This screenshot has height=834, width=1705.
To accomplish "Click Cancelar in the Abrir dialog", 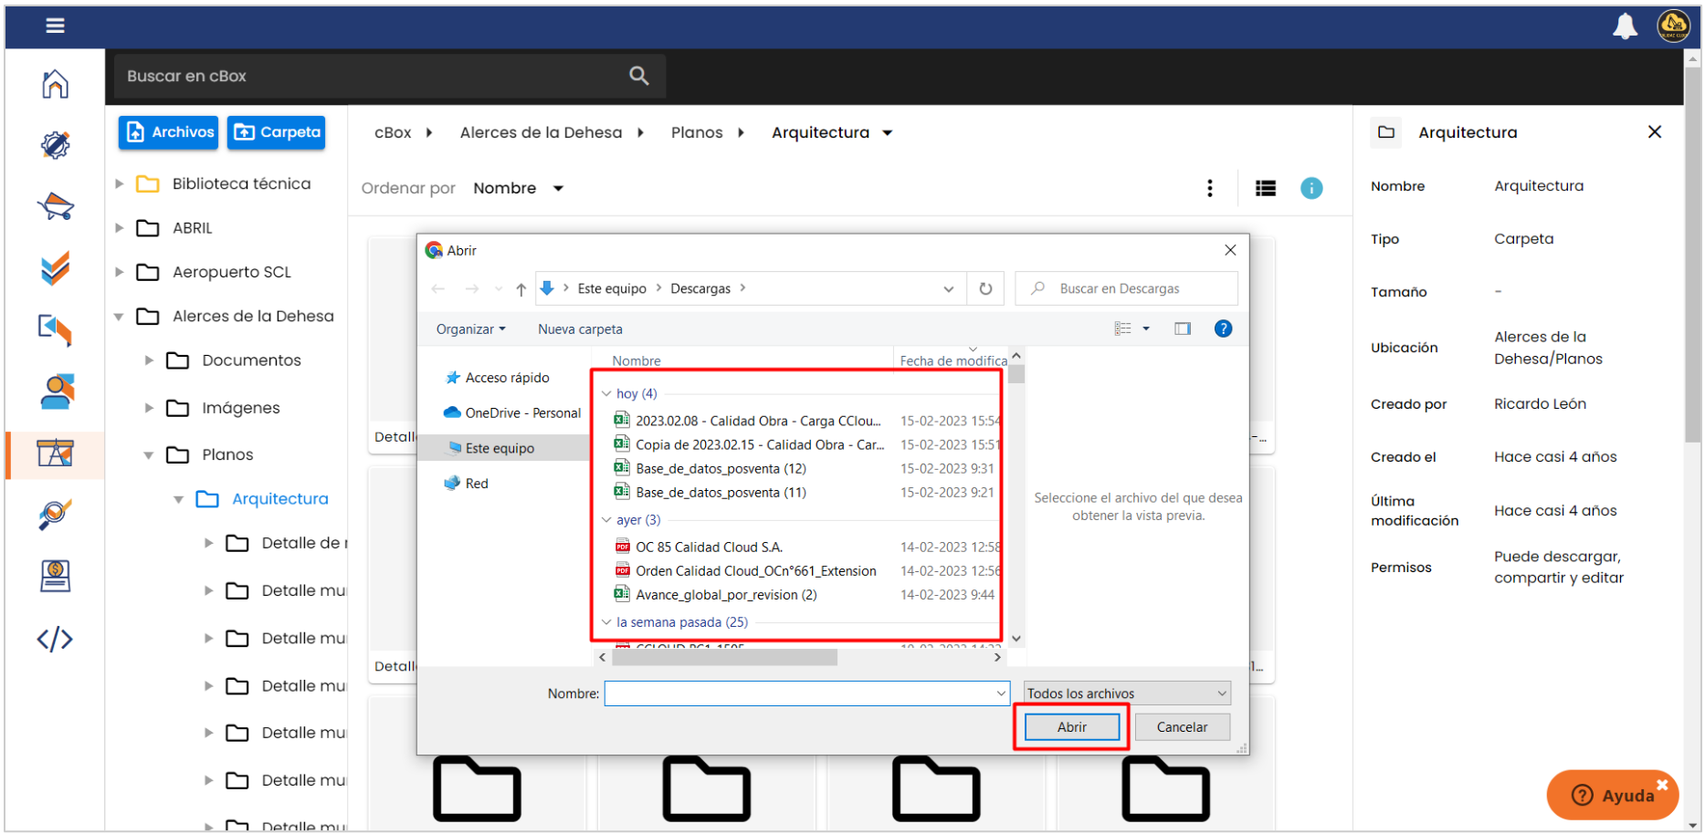I will click(1182, 727).
